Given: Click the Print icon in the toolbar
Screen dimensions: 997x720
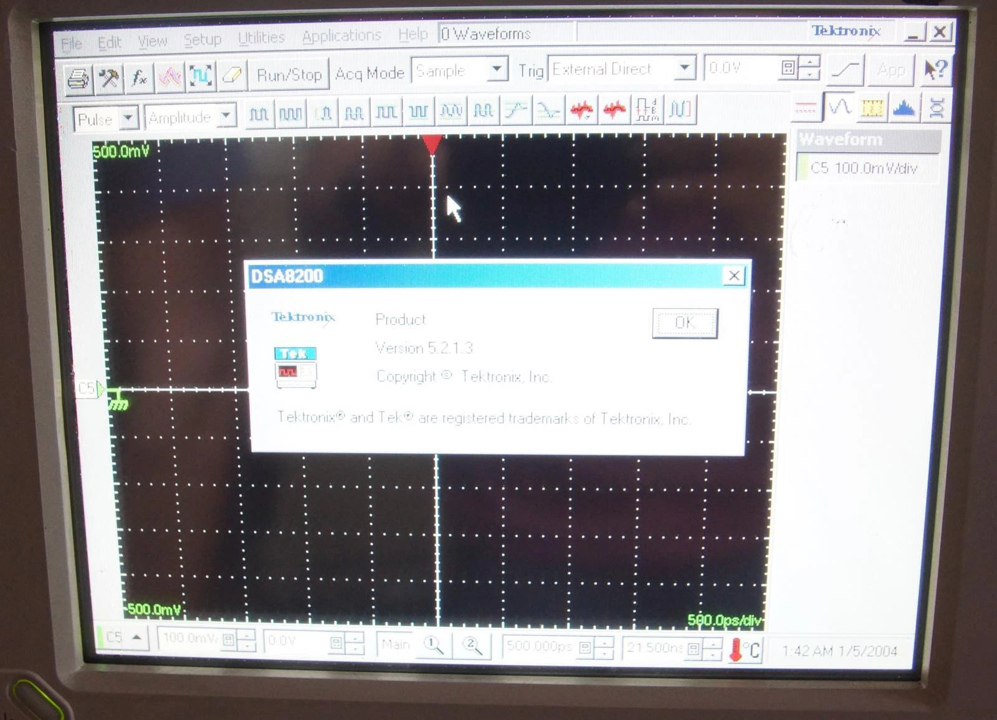Looking at the screenshot, I should [77, 79].
